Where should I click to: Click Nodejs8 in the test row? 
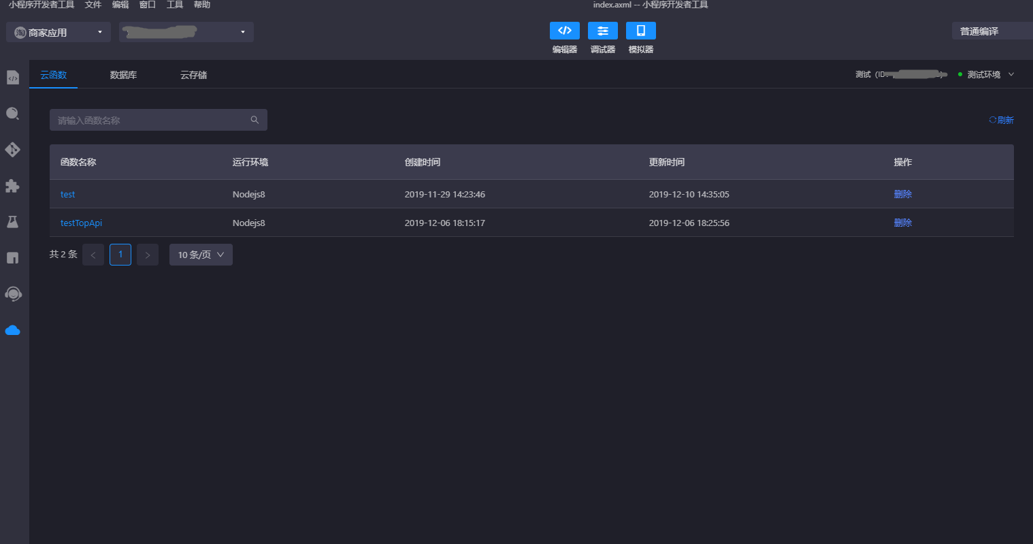(x=249, y=194)
